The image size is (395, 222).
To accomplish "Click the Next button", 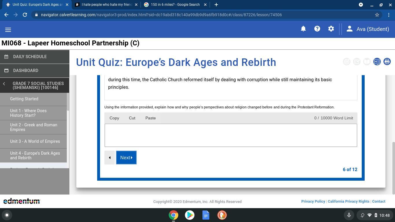I will (x=126, y=158).
